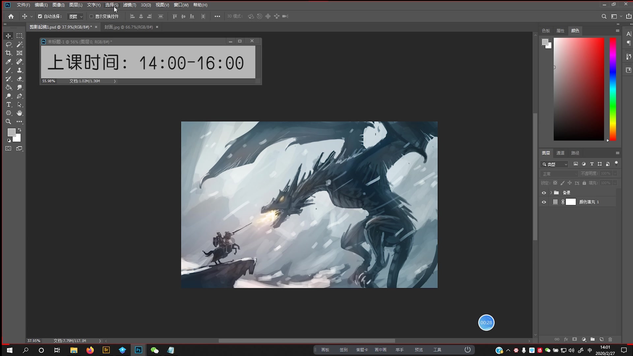Select the Frame tool

[19, 53]
